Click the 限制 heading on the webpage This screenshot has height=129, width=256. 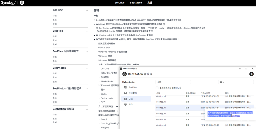pos(96,10)
